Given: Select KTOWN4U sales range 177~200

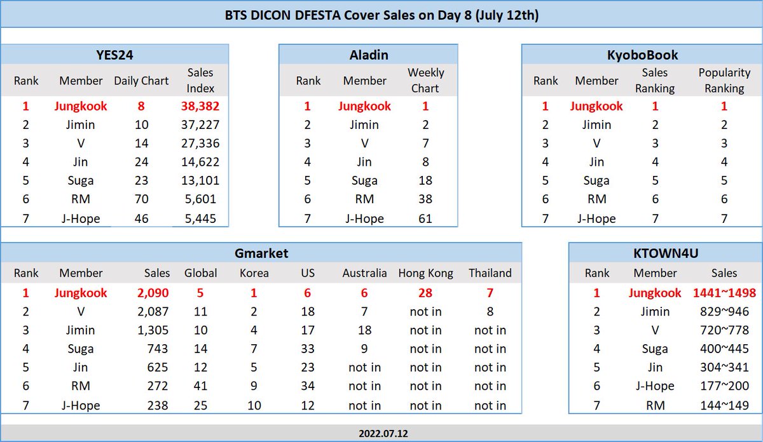Looking at the screenshot, I should [x=724, y=386].
